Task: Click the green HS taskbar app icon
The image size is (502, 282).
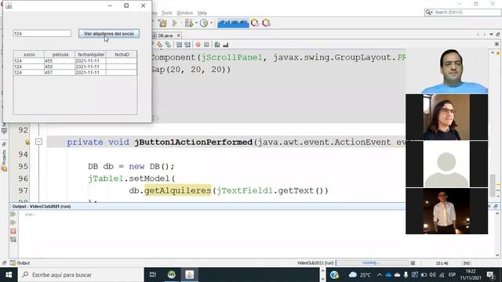Action: [172, 275]
